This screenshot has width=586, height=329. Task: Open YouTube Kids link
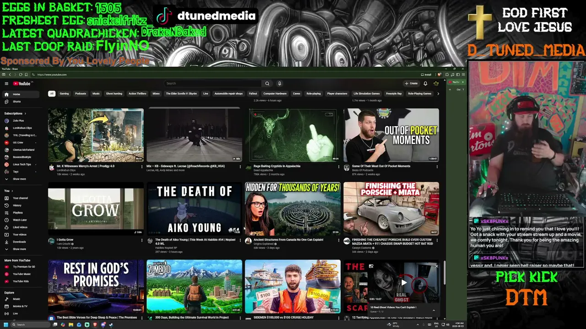click(21, 281)
